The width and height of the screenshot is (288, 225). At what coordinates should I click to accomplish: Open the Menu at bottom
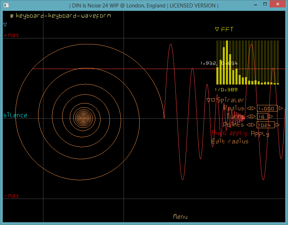180,217
